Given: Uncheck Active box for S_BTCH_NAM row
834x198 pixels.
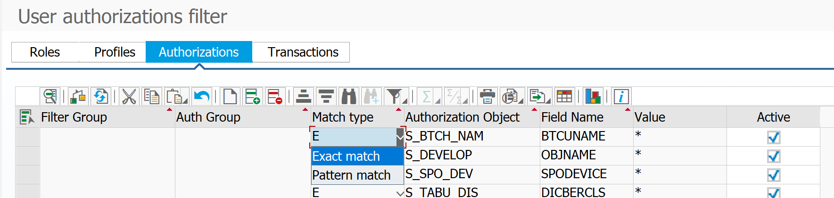Looking at the screenshot, I should 773,137.
